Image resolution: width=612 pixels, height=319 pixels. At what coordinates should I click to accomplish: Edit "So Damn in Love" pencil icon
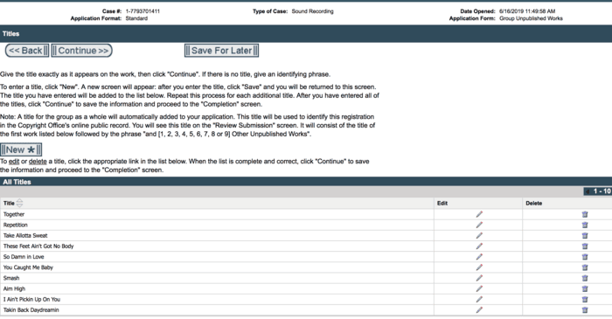[479, 257]
